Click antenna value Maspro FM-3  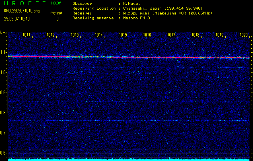coord(136,18)
